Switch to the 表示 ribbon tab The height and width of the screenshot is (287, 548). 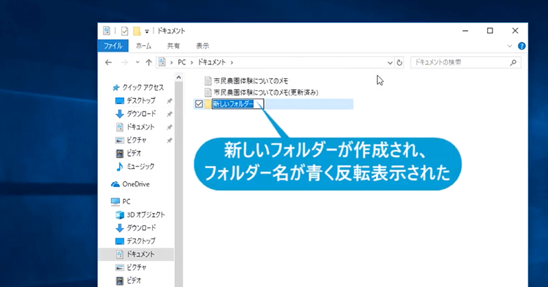click(202, 46)
